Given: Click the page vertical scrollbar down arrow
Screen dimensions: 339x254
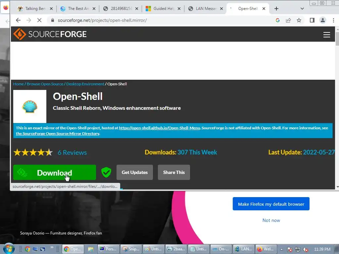Looking at the screenshot, I should click(337, 187).
